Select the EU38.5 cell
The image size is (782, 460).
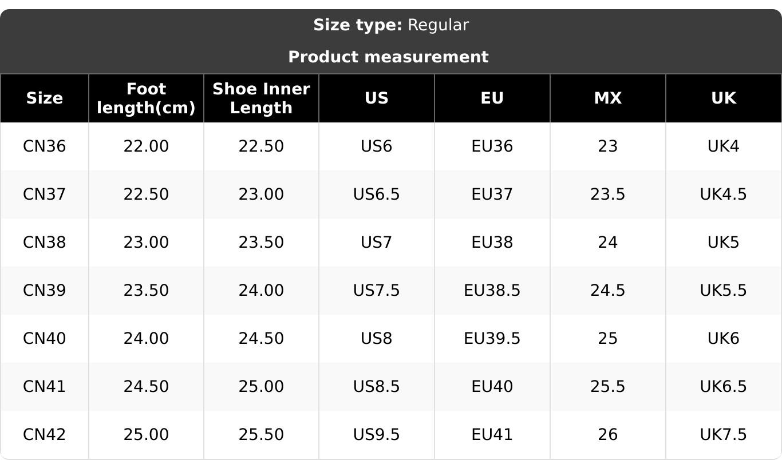point(492,291)
